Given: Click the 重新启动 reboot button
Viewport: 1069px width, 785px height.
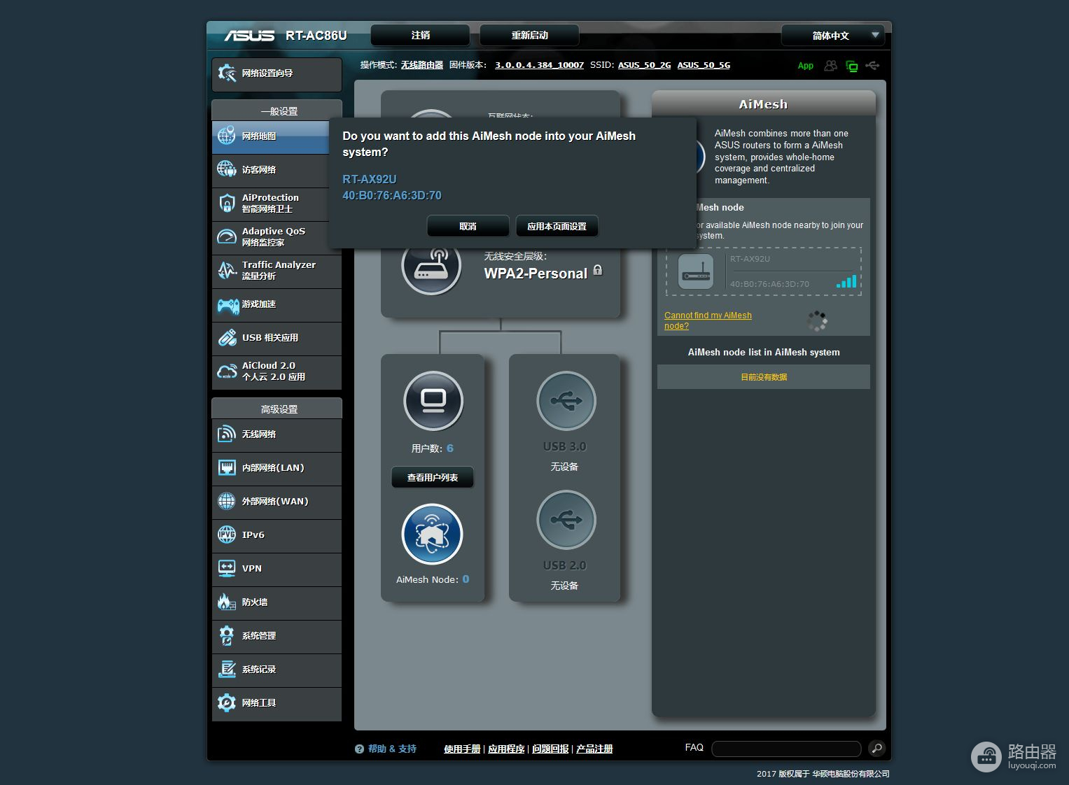Looking at the screenshot, I should point(529,36).
